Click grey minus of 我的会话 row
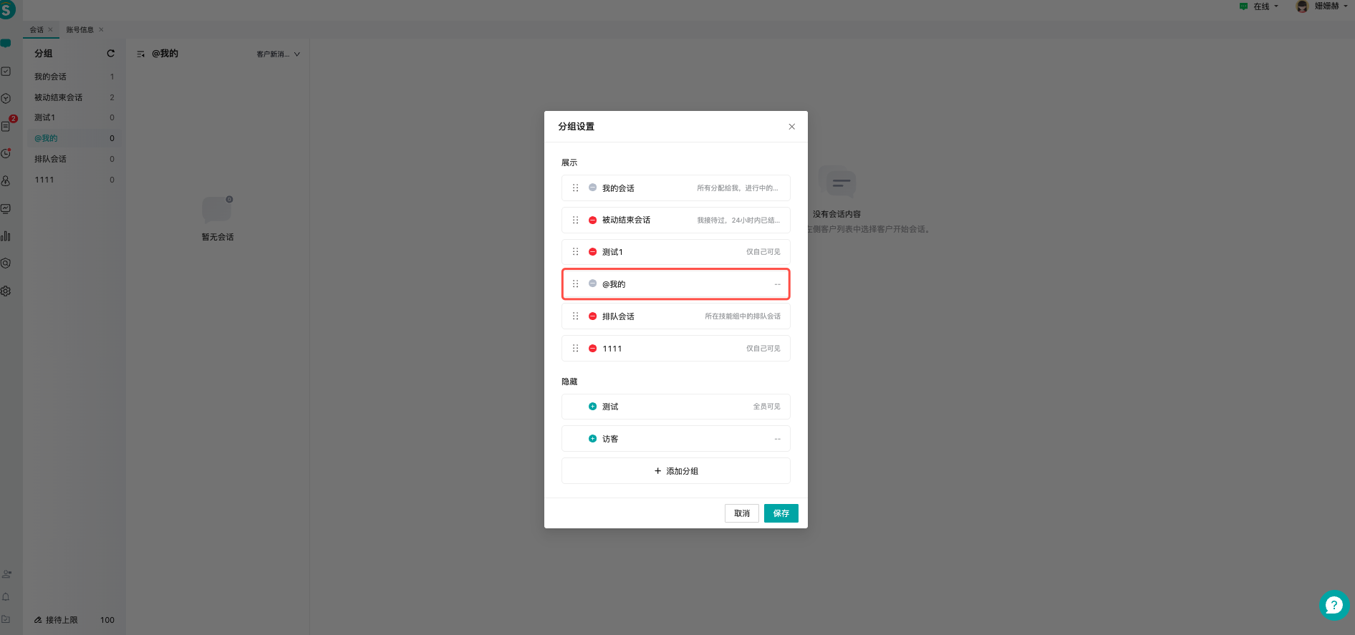Screen dimensions: 1355x635 coord(592,188)
